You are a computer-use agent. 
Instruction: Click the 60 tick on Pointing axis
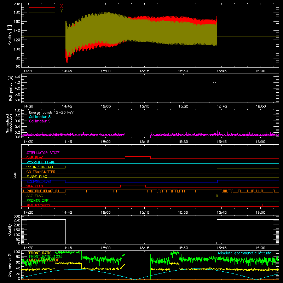pos(18,66)
